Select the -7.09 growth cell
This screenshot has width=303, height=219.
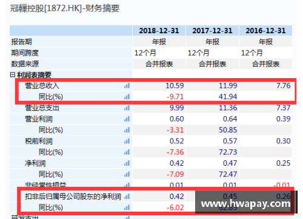pyautogui.click(x=175, y=174)
